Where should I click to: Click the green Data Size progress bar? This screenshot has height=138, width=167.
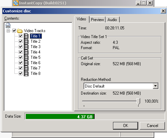pos(60,117)
